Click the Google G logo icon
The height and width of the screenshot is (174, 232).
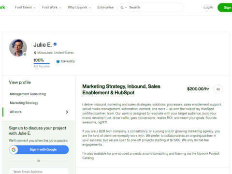point(14,150)
